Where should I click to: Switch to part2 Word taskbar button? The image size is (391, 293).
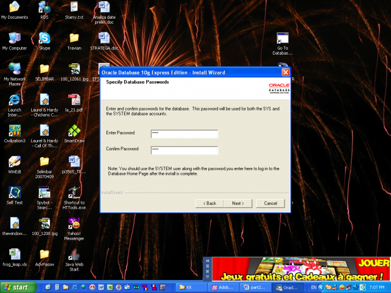click(255, 287)
